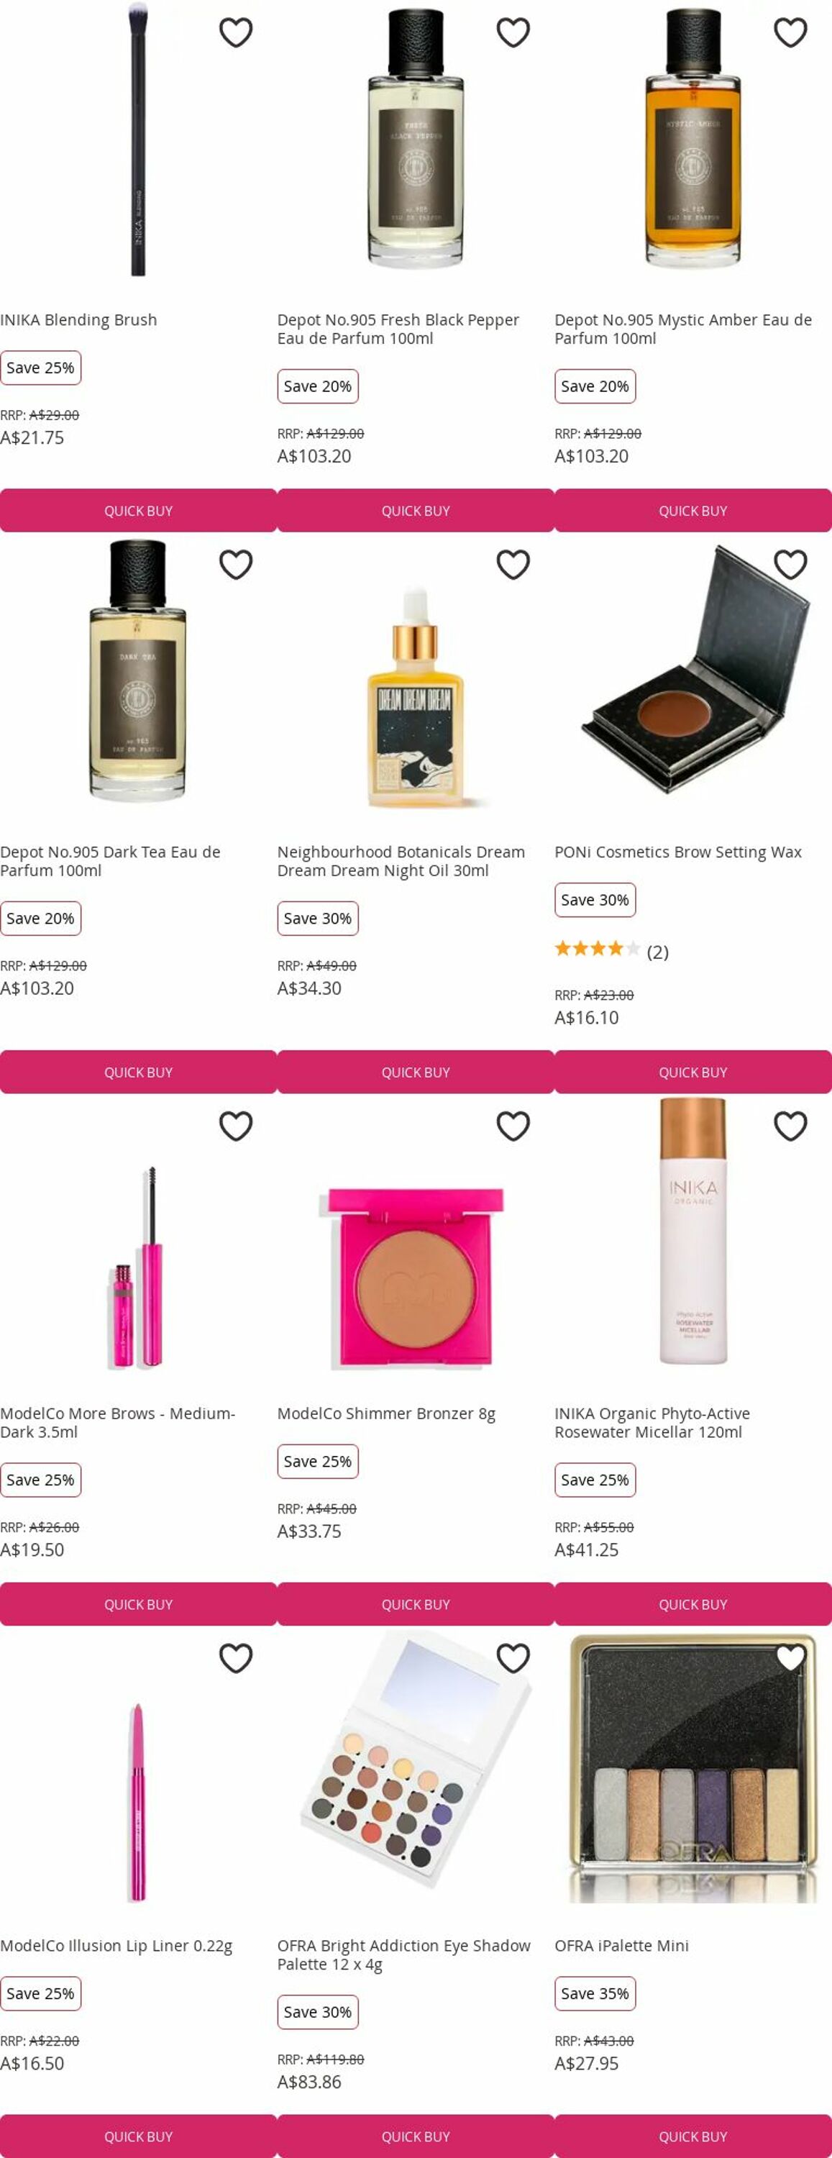Quick buy PONi Cosmetics Brow Setting Wax
Viewport: 832px width, 2158px height.
tap(693, 1073)
